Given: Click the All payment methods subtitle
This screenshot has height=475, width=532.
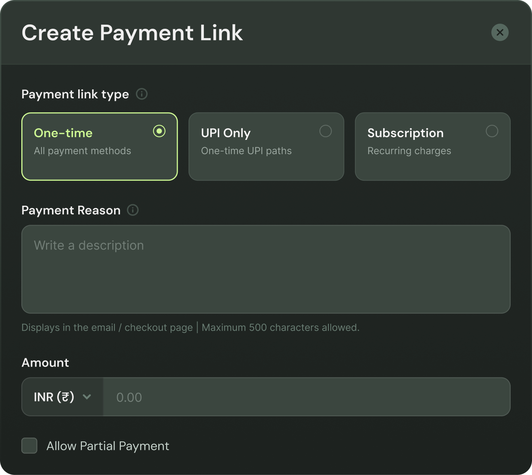Looking at the screenshot, I should coord(83,151).
